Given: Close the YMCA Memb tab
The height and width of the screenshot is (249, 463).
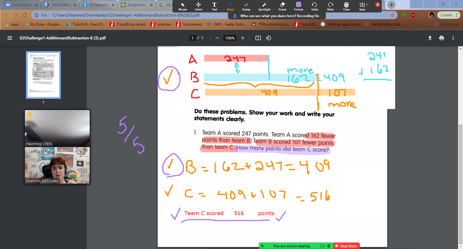Looking at the screenshot, I should (75, 5).
